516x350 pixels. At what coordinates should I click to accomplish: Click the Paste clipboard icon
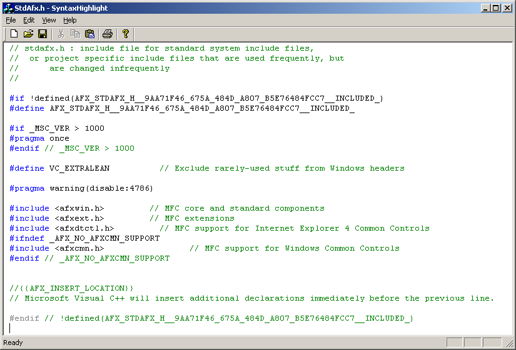pos(89,34)
